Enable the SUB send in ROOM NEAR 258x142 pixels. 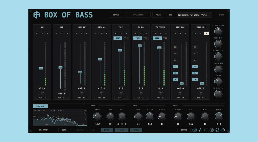pos(175,47)
